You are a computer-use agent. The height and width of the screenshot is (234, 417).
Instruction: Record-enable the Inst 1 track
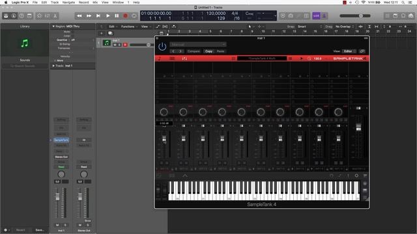coord(125,45)
